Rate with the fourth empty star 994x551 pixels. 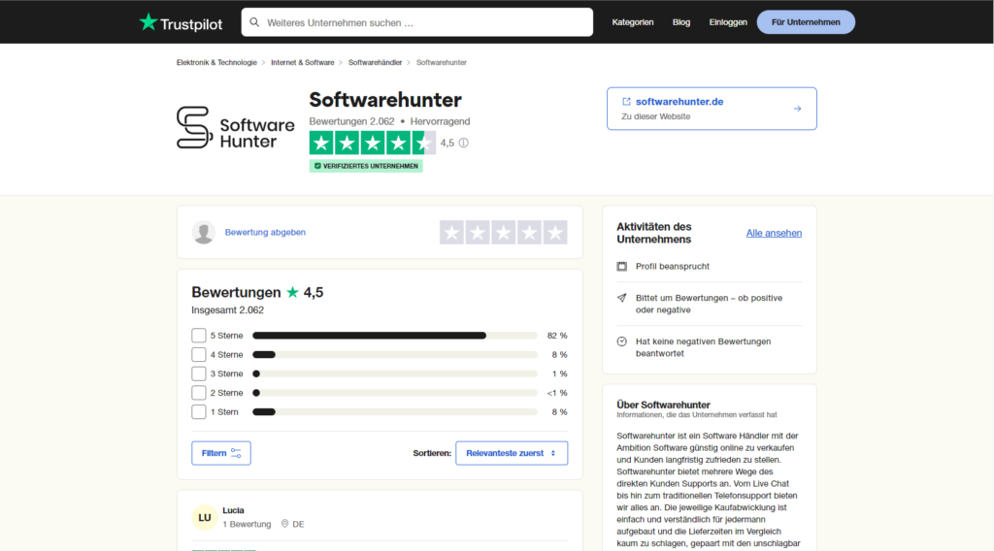click(x=529, y=233)
